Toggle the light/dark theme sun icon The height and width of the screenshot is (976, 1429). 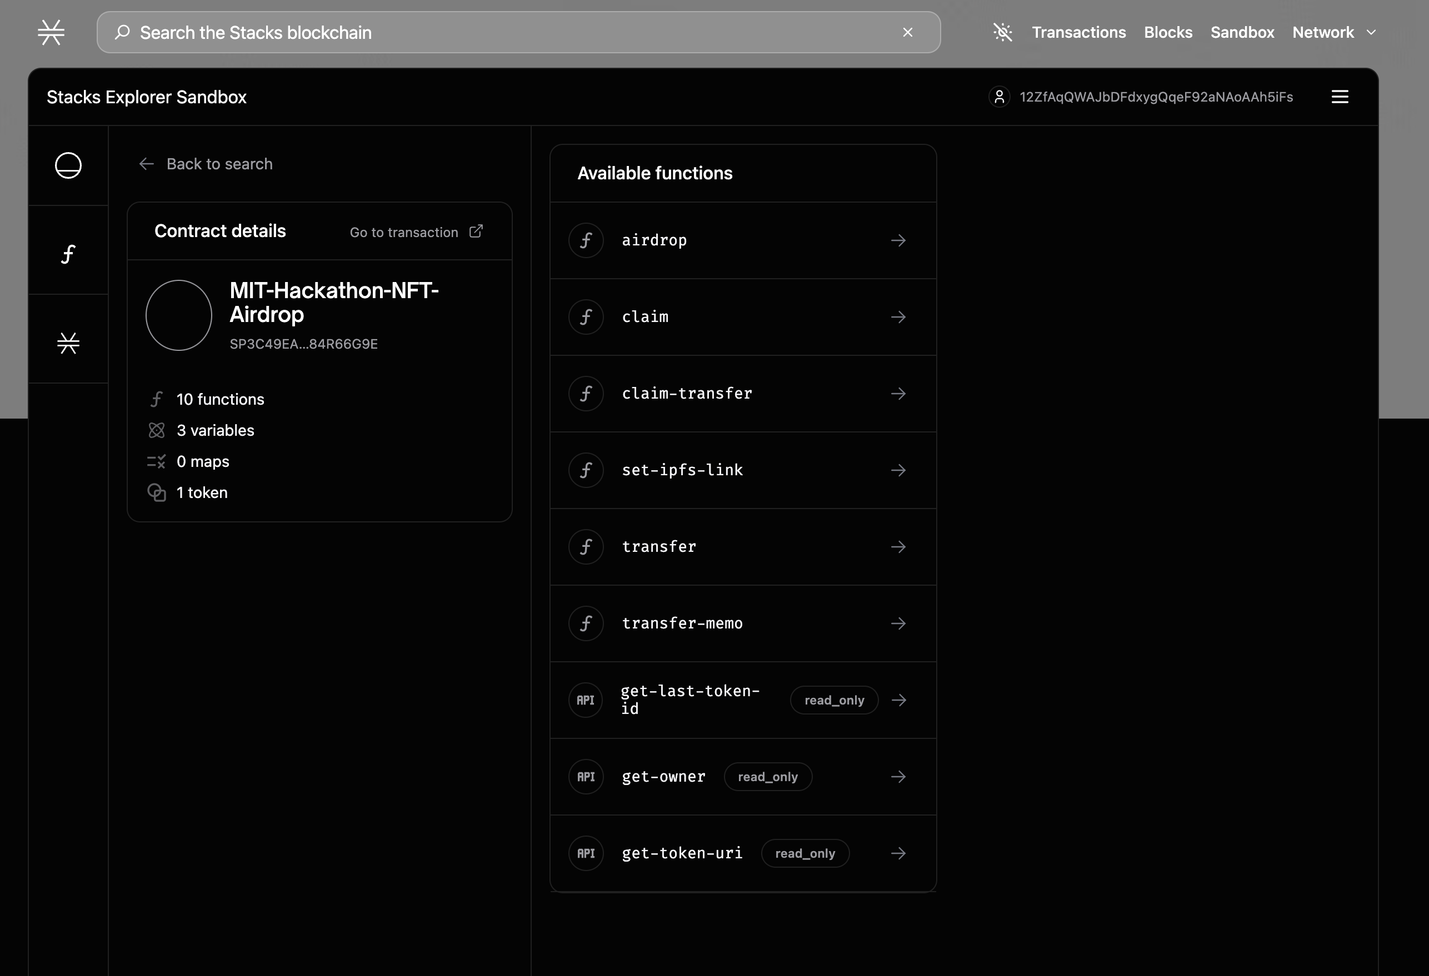tap(1002, 33)
